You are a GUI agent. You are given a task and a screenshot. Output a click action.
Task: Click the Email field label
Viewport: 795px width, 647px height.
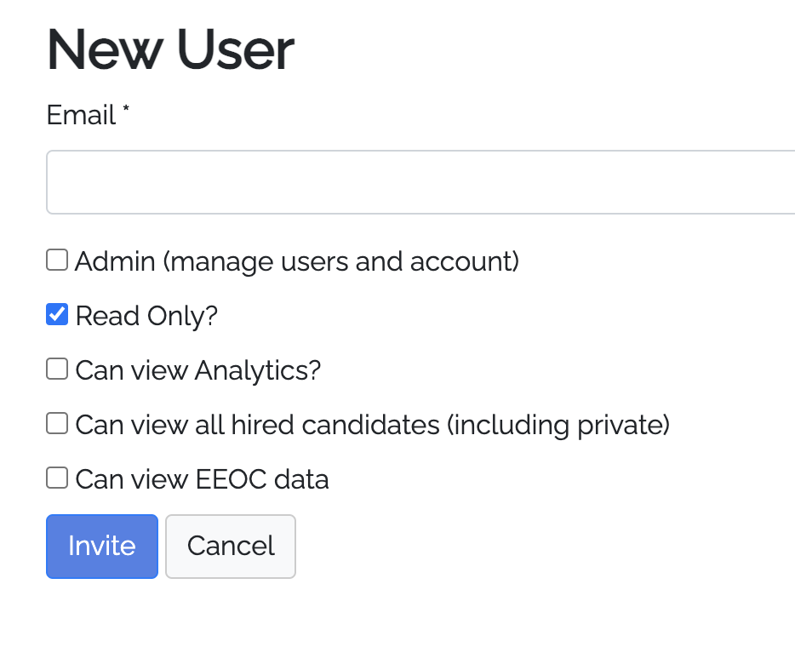pyautogui.click(x=81, y=115)
